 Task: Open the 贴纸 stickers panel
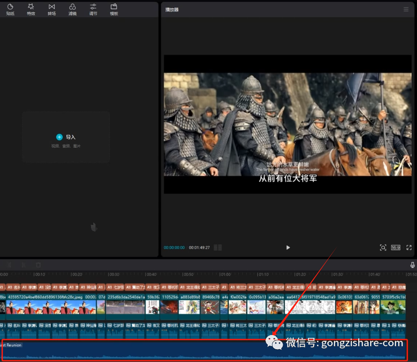click(10, 10)
